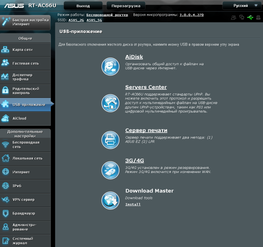Open Беспроводная сеть settings
This screenshot has height=247, width=263.
pos(25,145)
